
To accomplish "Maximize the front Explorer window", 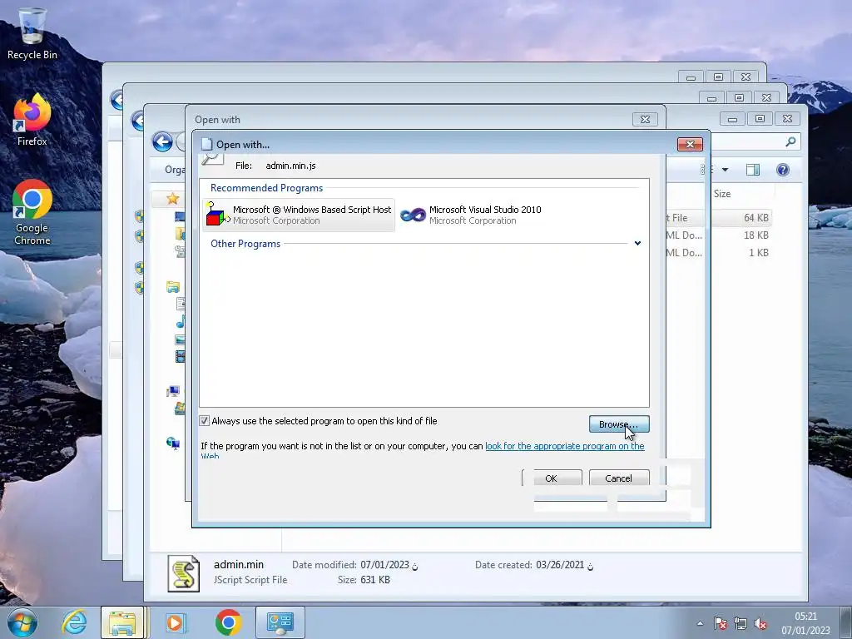I will pos(760,118).
